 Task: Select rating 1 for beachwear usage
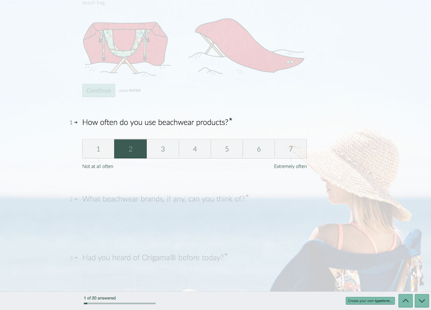(x=98, y=149)
